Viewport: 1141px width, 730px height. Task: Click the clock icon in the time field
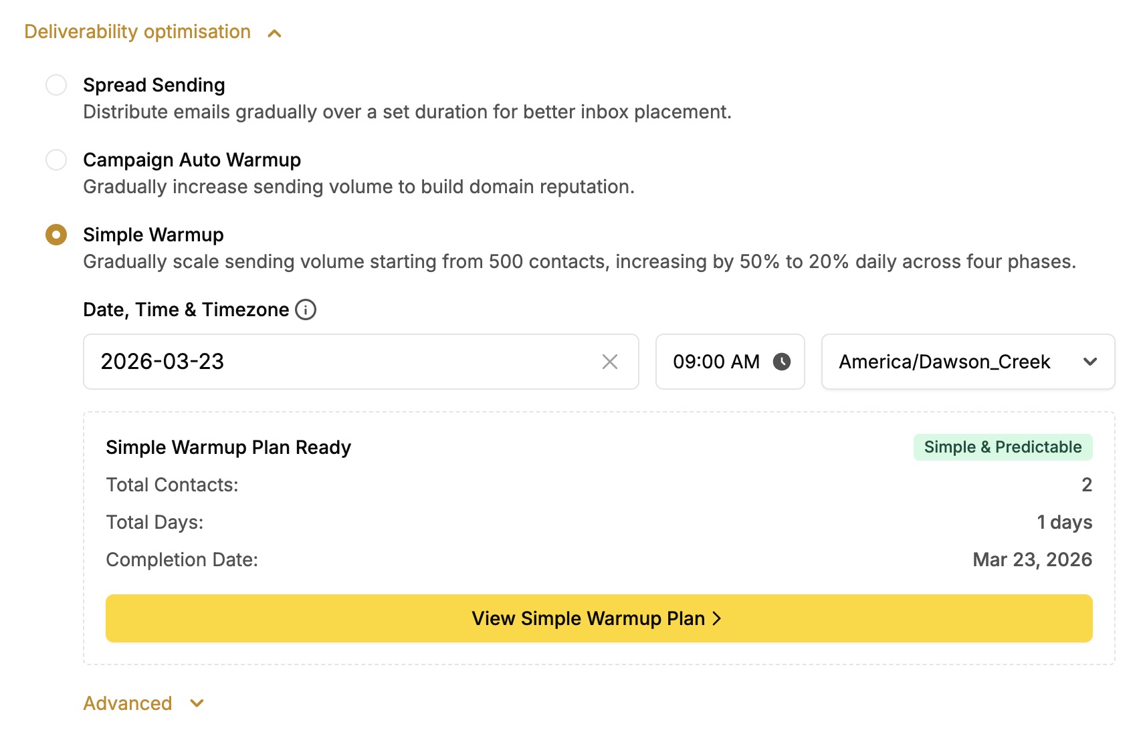click(x=783, y=362)
